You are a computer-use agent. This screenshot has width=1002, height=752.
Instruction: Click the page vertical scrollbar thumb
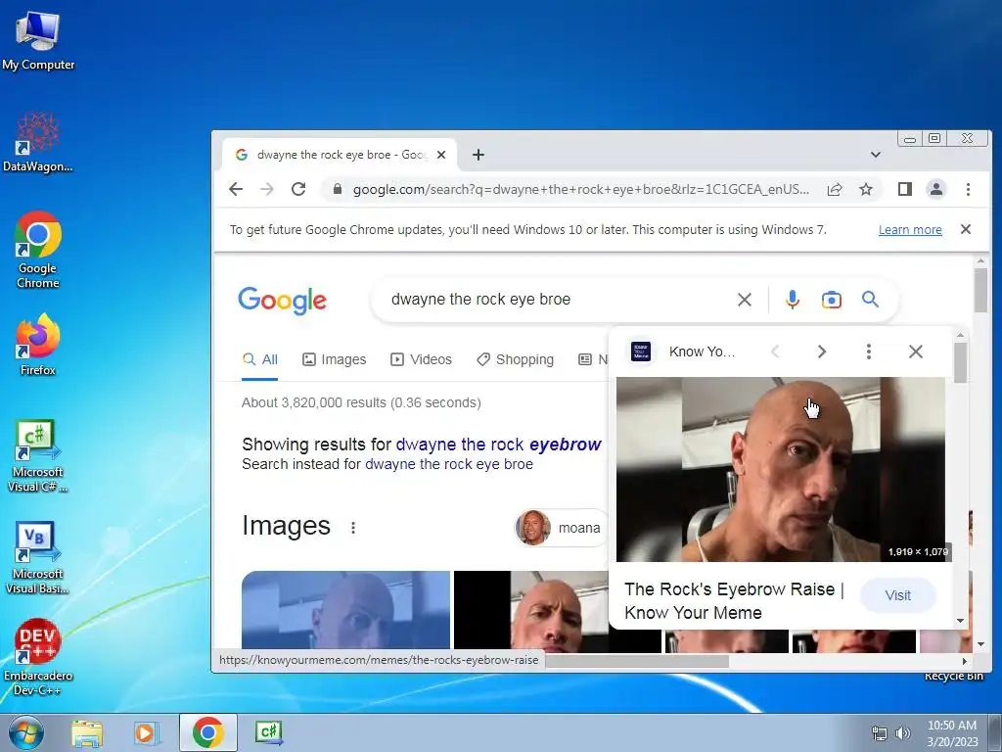point(980,290)
